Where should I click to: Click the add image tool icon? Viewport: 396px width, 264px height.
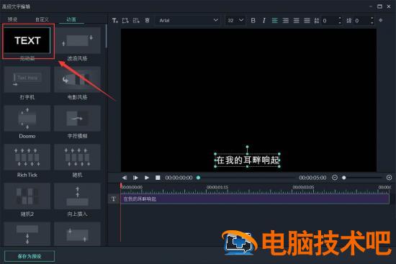[x=136, y=20]
